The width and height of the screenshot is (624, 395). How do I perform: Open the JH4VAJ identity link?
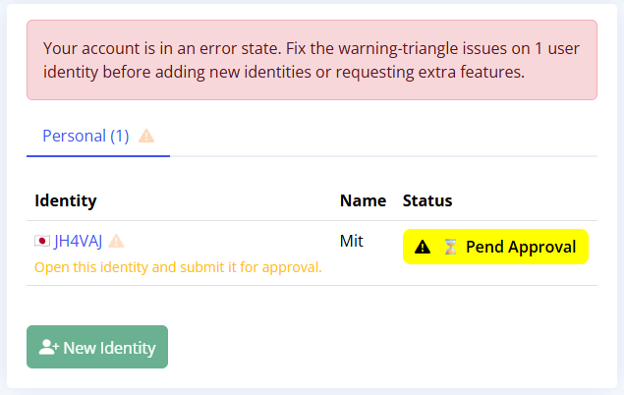78,241
